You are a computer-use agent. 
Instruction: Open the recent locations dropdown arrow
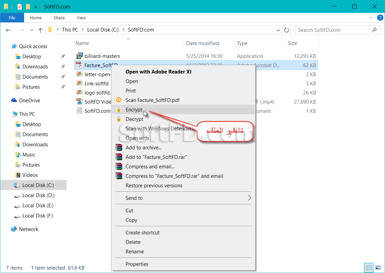(x=32, y=30)
